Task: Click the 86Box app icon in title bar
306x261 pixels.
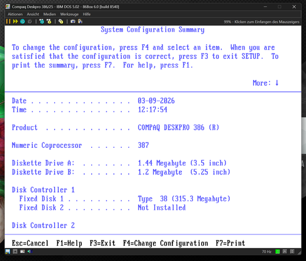Action: point(8,7)
